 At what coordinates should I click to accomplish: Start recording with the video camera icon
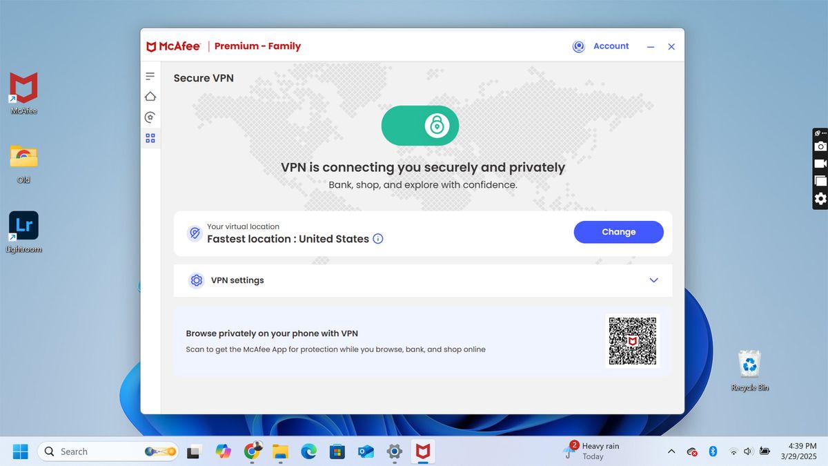(820, 163)
